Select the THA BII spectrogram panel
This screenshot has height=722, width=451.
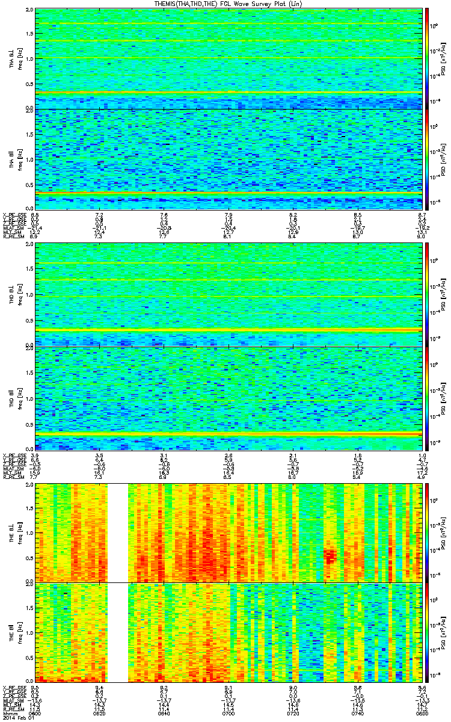click(229, 159)
